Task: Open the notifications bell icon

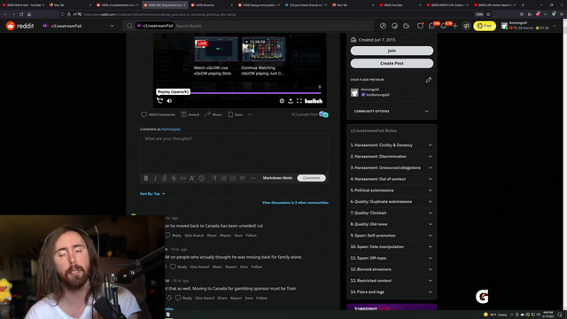Action: coord(444,26)
